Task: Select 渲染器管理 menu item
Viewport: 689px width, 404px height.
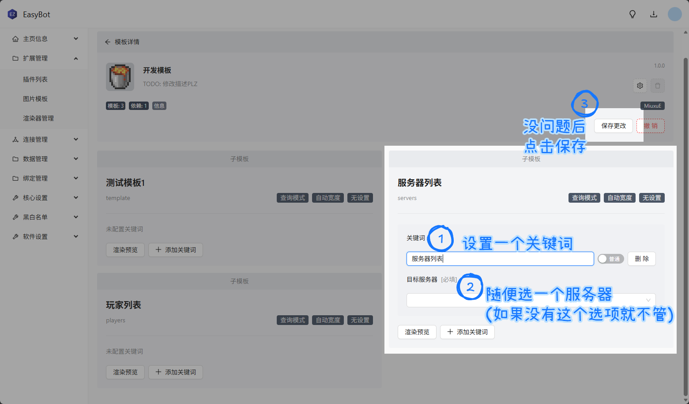Action: click(38, 118)
